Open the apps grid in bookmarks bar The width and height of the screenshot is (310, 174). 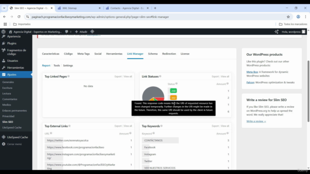pyautogui.click(x=5, y=24)
